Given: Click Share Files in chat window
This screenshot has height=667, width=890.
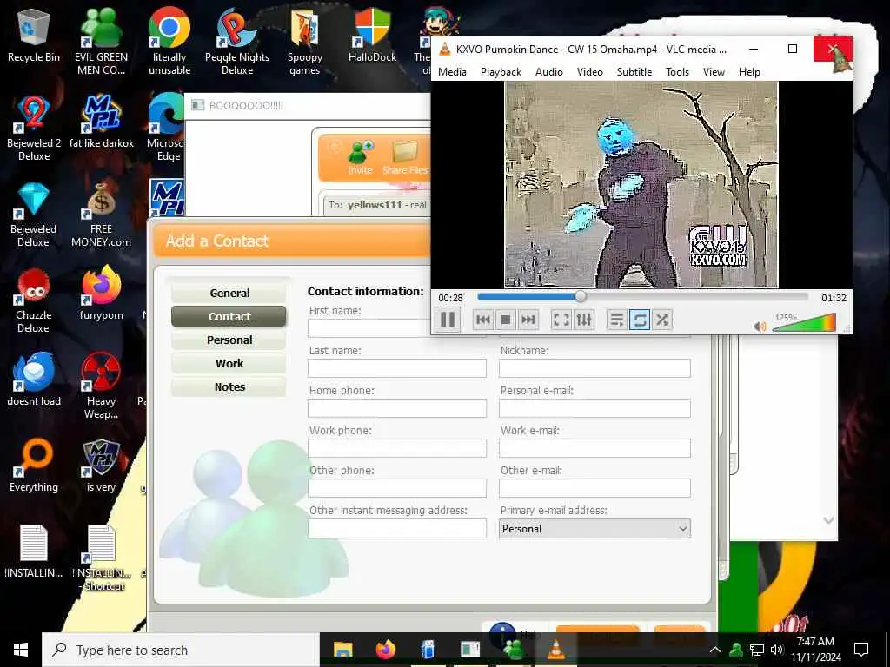Looking at the screenshot, I should pyautogui.click(x=405, y=158).
